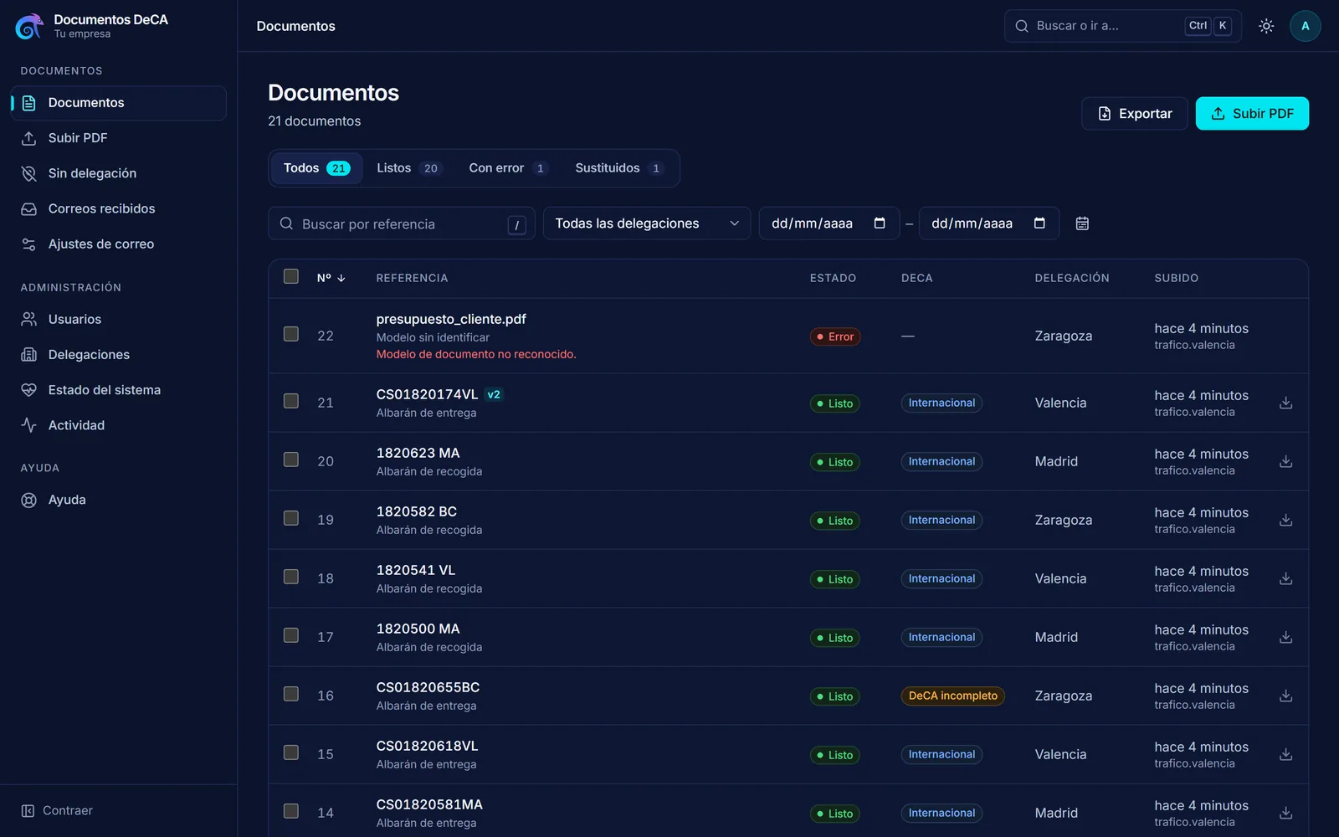Switch to Sustituidos tab
The width and height of the screenshot is (1339, 837).
click(619, 168)
